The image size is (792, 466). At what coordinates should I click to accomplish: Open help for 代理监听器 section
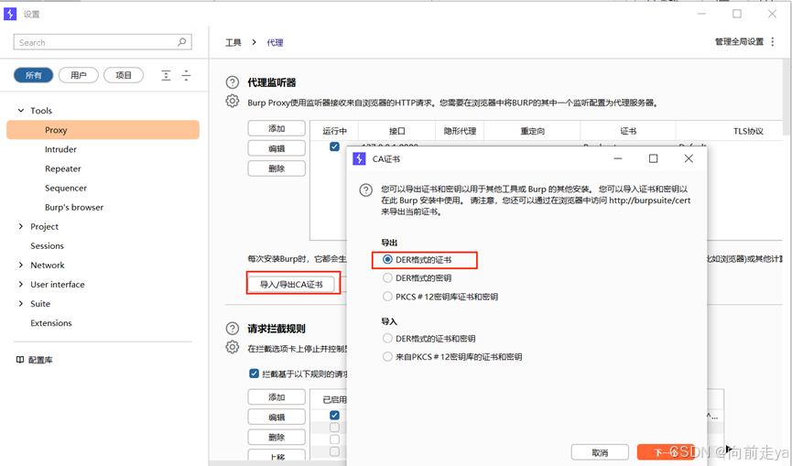[232, 82]
